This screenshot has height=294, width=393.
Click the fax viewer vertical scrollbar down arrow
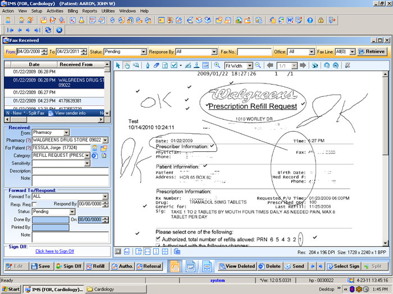click(386, 243)
